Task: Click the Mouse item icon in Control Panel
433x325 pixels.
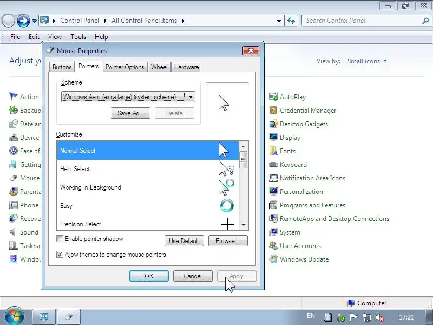Action: (13, 178)
